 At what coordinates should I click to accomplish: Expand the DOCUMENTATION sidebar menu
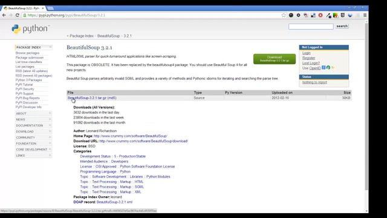tap(34, 125)
